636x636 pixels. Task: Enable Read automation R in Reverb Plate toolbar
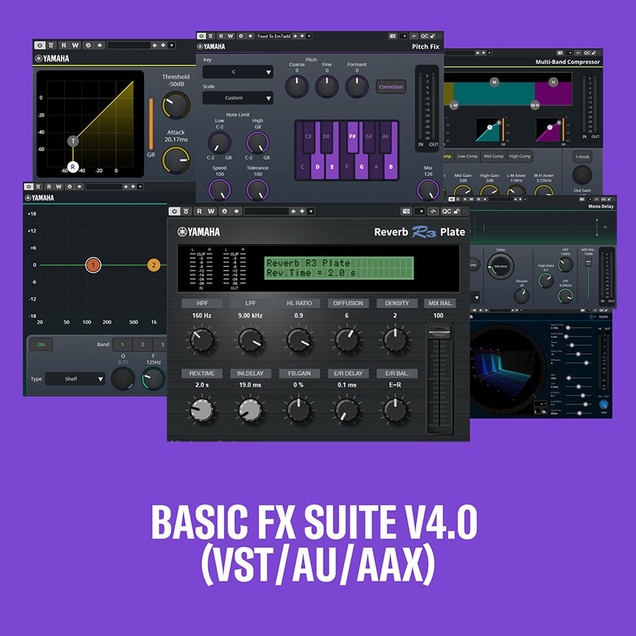pos(199,211)
